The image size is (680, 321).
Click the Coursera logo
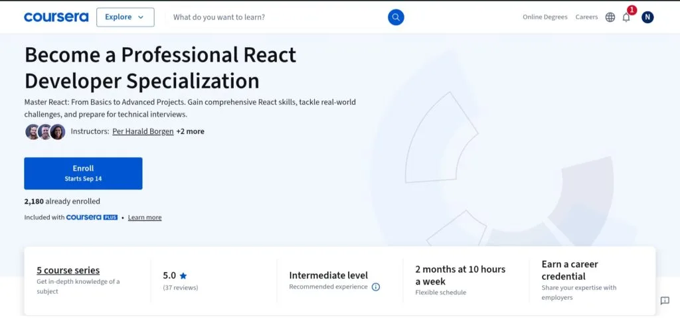[x=56, y=17]
